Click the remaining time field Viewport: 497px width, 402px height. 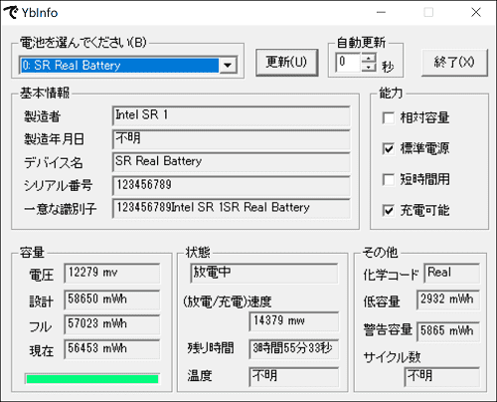tap(293, 349)
